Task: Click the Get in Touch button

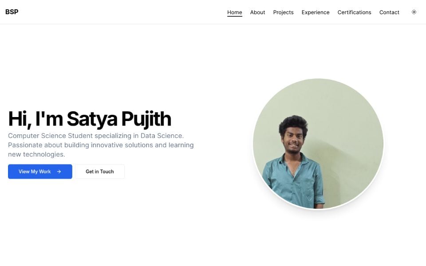Action: [x=100, y=172]
